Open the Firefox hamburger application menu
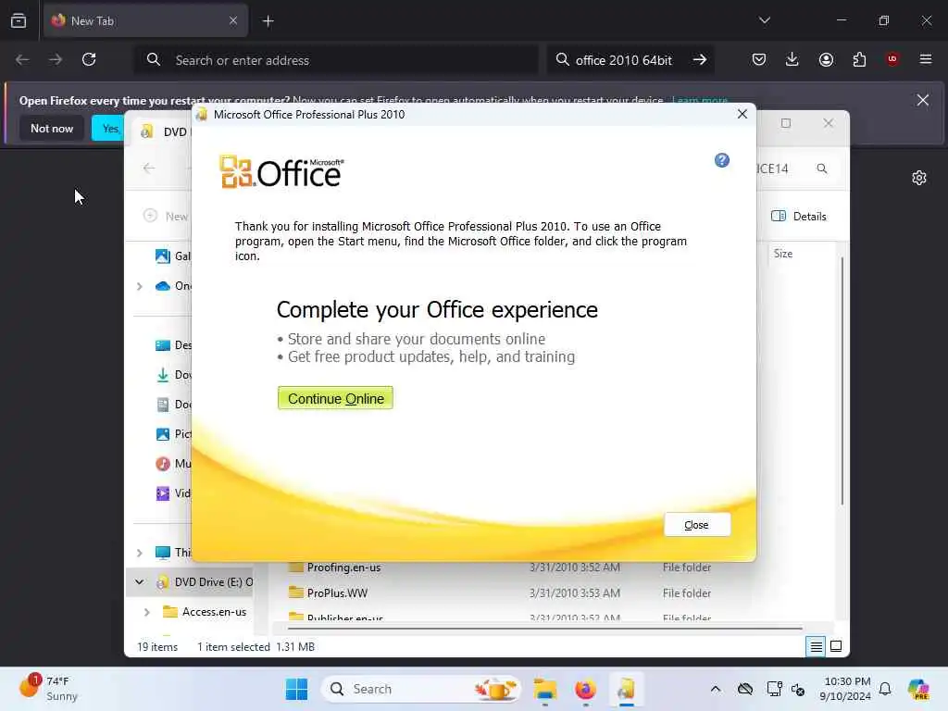This screenshot has width=948, height=711. [926, 59]
